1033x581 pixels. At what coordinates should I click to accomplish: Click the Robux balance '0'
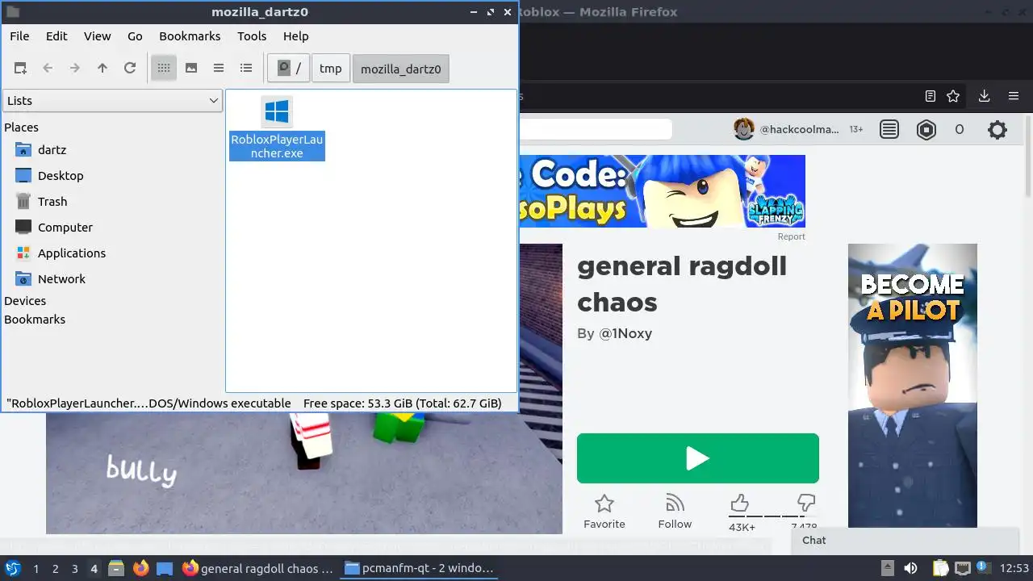coord(959,130)
